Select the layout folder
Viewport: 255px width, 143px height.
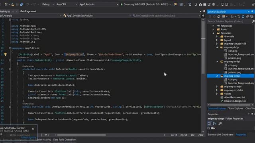[x=228, y=40]
